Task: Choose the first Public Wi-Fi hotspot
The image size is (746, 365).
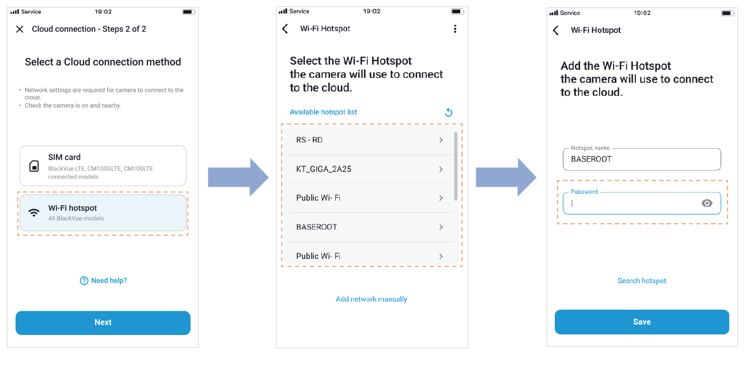Action: point(369,198)
